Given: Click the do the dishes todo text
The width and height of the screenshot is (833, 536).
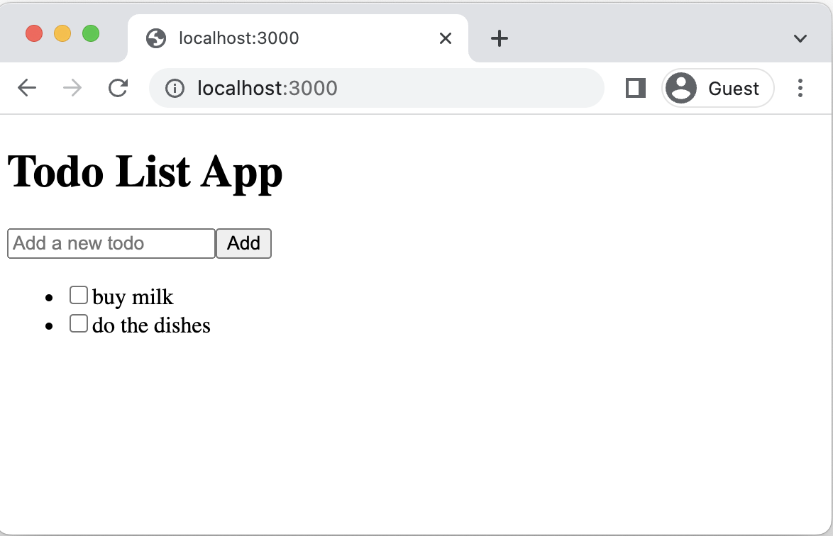Looking at the screenshot, I should coord(151,325).
